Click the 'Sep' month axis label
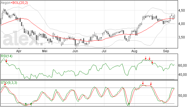This screenshot has width=191, height=107. 166,51
